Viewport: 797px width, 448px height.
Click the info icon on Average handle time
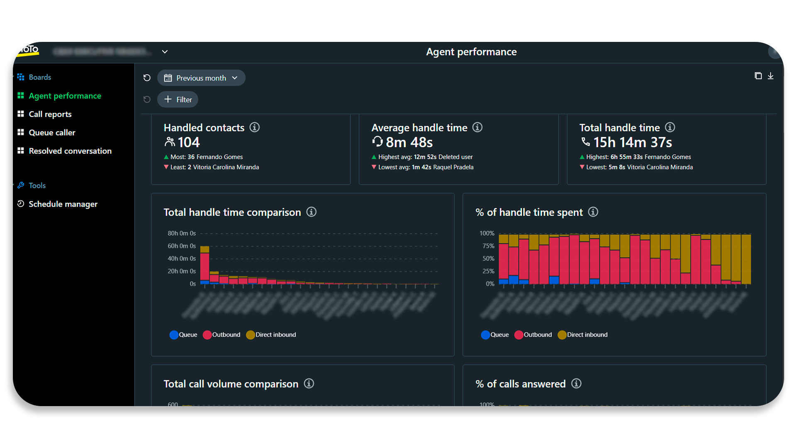click(x=477, y=127)
